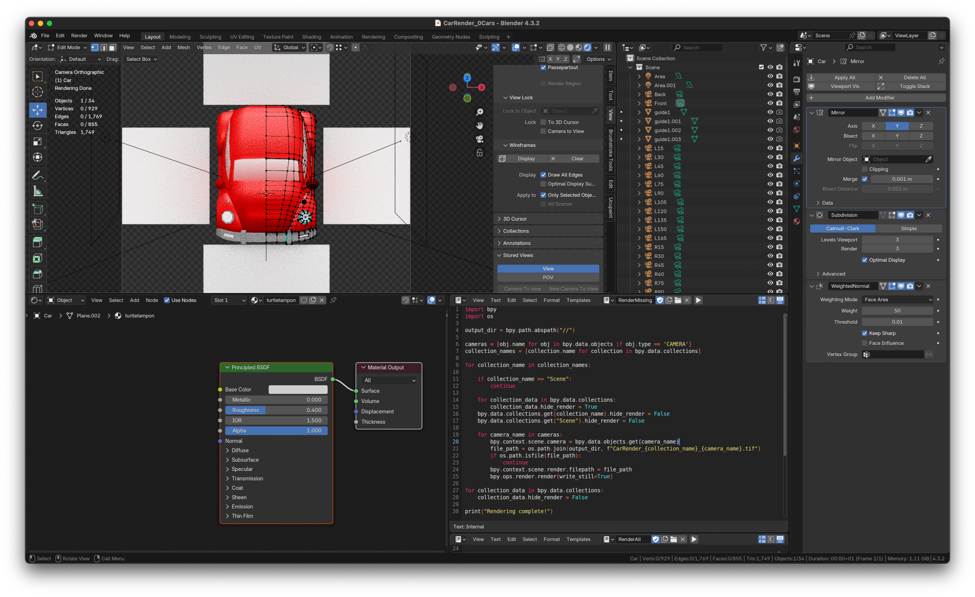The width and height of the screenshot is (975, 597).
Task: Select the Rotate tool in viewport toolbar
Action: (38, 126)
